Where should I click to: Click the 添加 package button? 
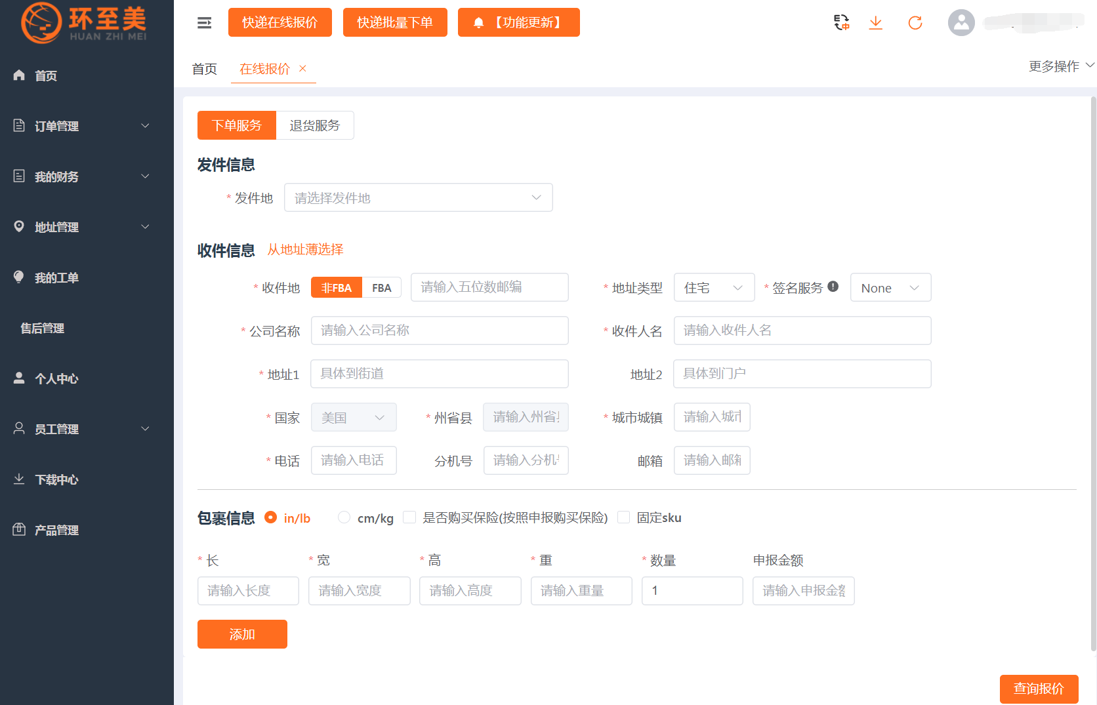[x=242, y=634]
